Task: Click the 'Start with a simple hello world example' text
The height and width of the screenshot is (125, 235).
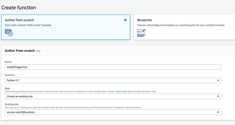Action: (x=28, y=25)
